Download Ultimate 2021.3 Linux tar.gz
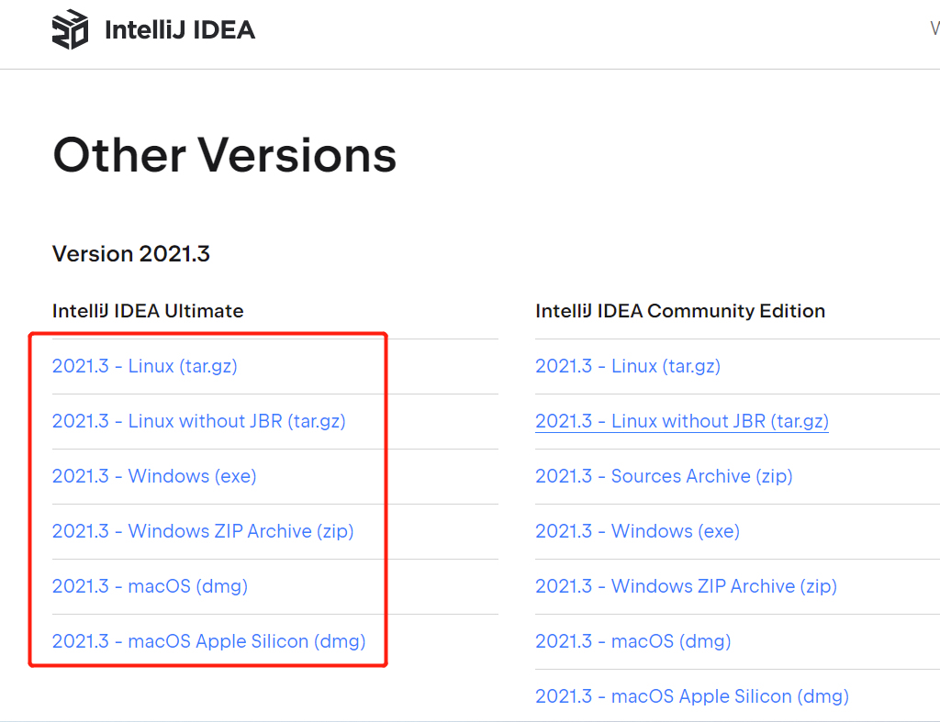 (144, 366)
